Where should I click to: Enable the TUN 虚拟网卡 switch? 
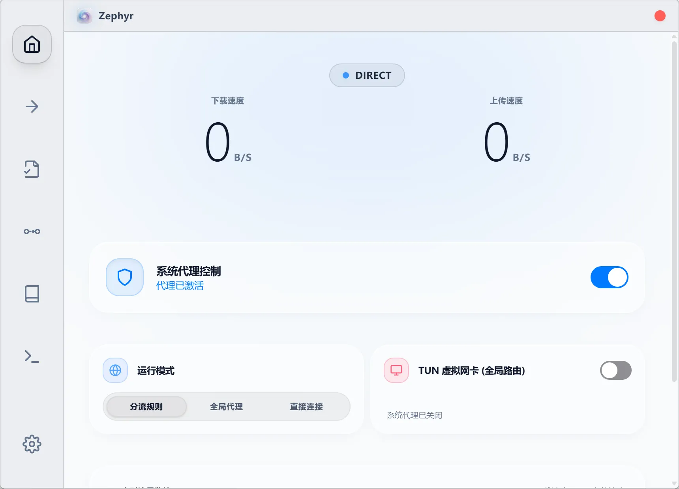pyautogui.click(x=616, y=370)
